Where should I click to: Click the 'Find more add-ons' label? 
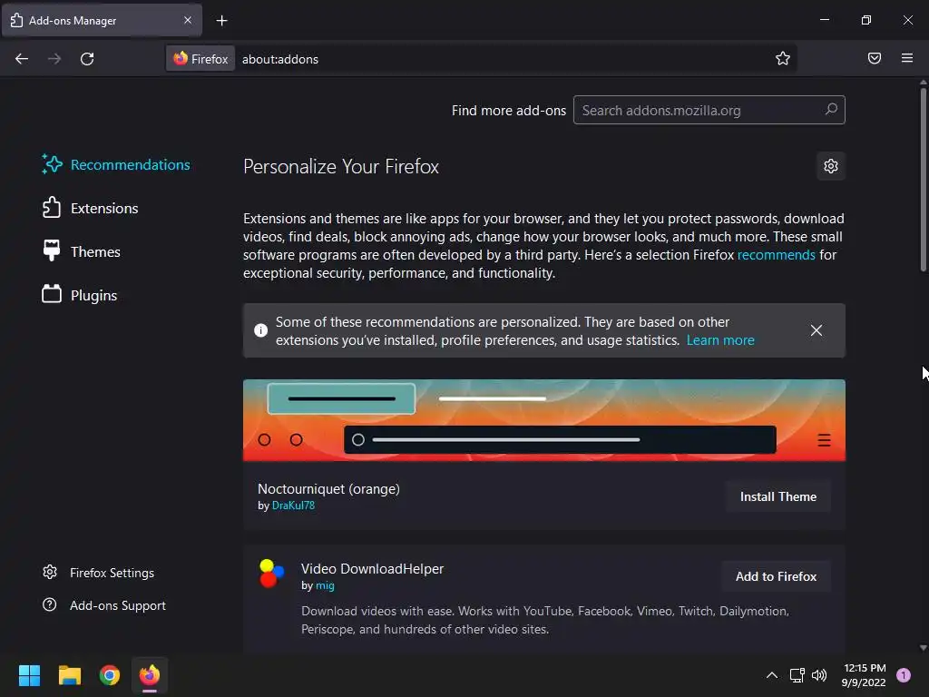(x=509, y=111)
